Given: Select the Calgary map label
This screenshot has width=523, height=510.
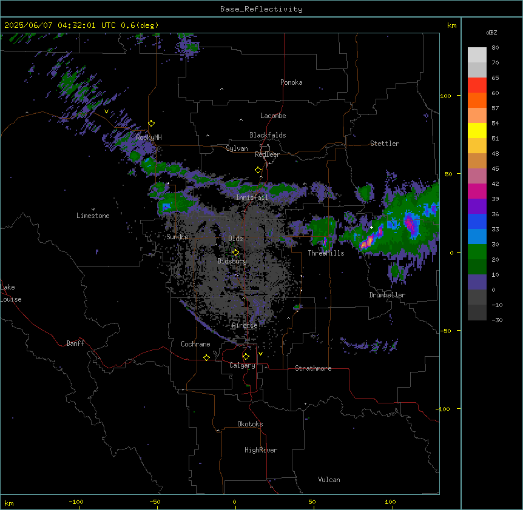Looking at the screenshot, I should tap(242, 365).
